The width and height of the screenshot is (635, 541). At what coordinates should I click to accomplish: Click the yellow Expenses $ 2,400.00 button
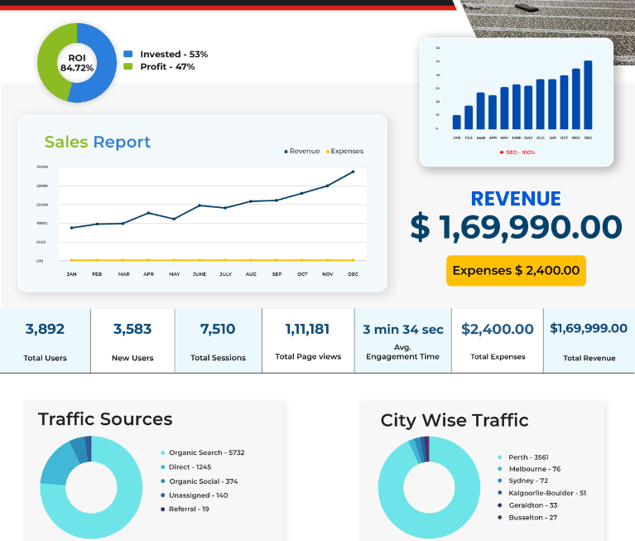click(516, 271)
